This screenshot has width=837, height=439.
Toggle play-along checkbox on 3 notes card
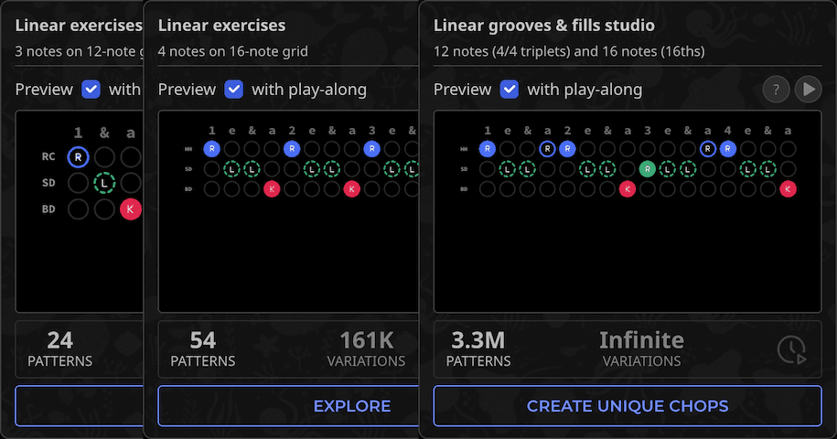[91, 89]
